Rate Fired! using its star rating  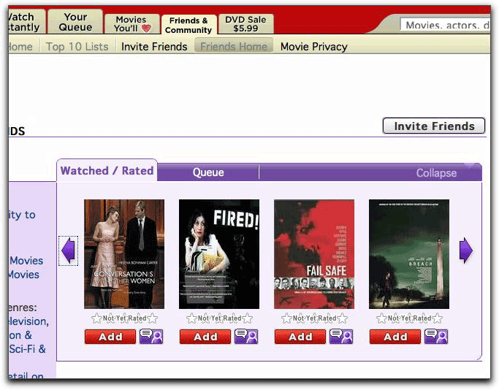[219, 318]
